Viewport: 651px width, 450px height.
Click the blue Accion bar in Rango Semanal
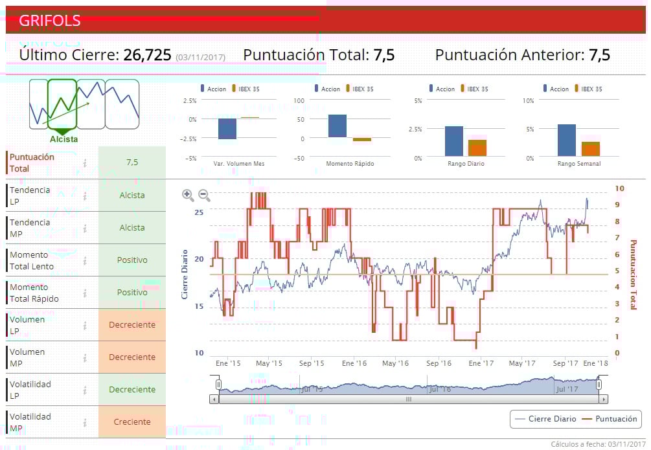(567, 141)
